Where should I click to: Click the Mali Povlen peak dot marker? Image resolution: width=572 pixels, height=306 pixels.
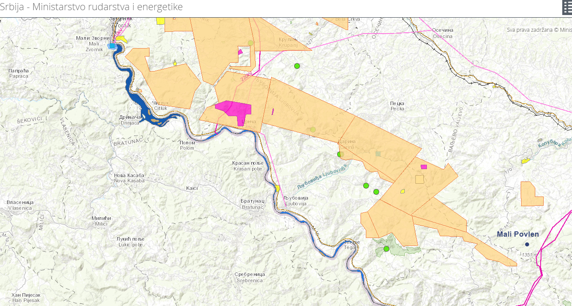tap(527, 244)
